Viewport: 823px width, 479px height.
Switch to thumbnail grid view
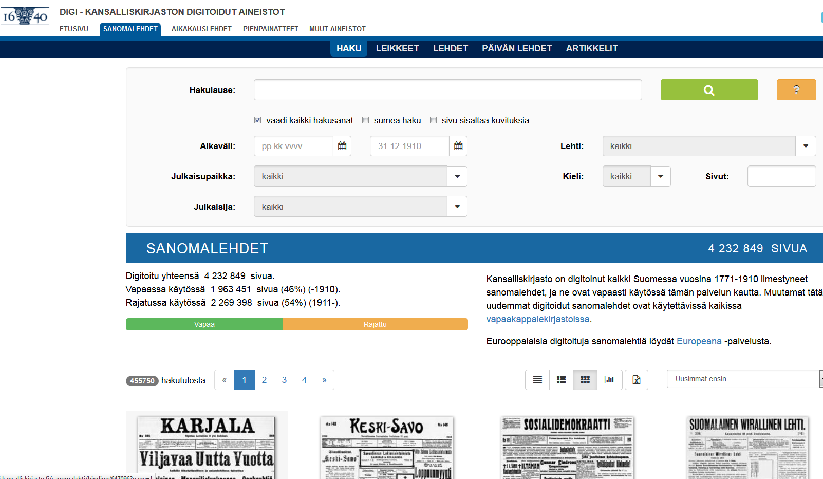[x=585, y=380]
